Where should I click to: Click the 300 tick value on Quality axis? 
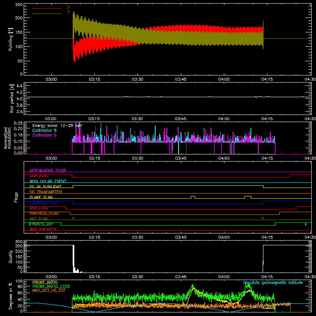[19, 242]
